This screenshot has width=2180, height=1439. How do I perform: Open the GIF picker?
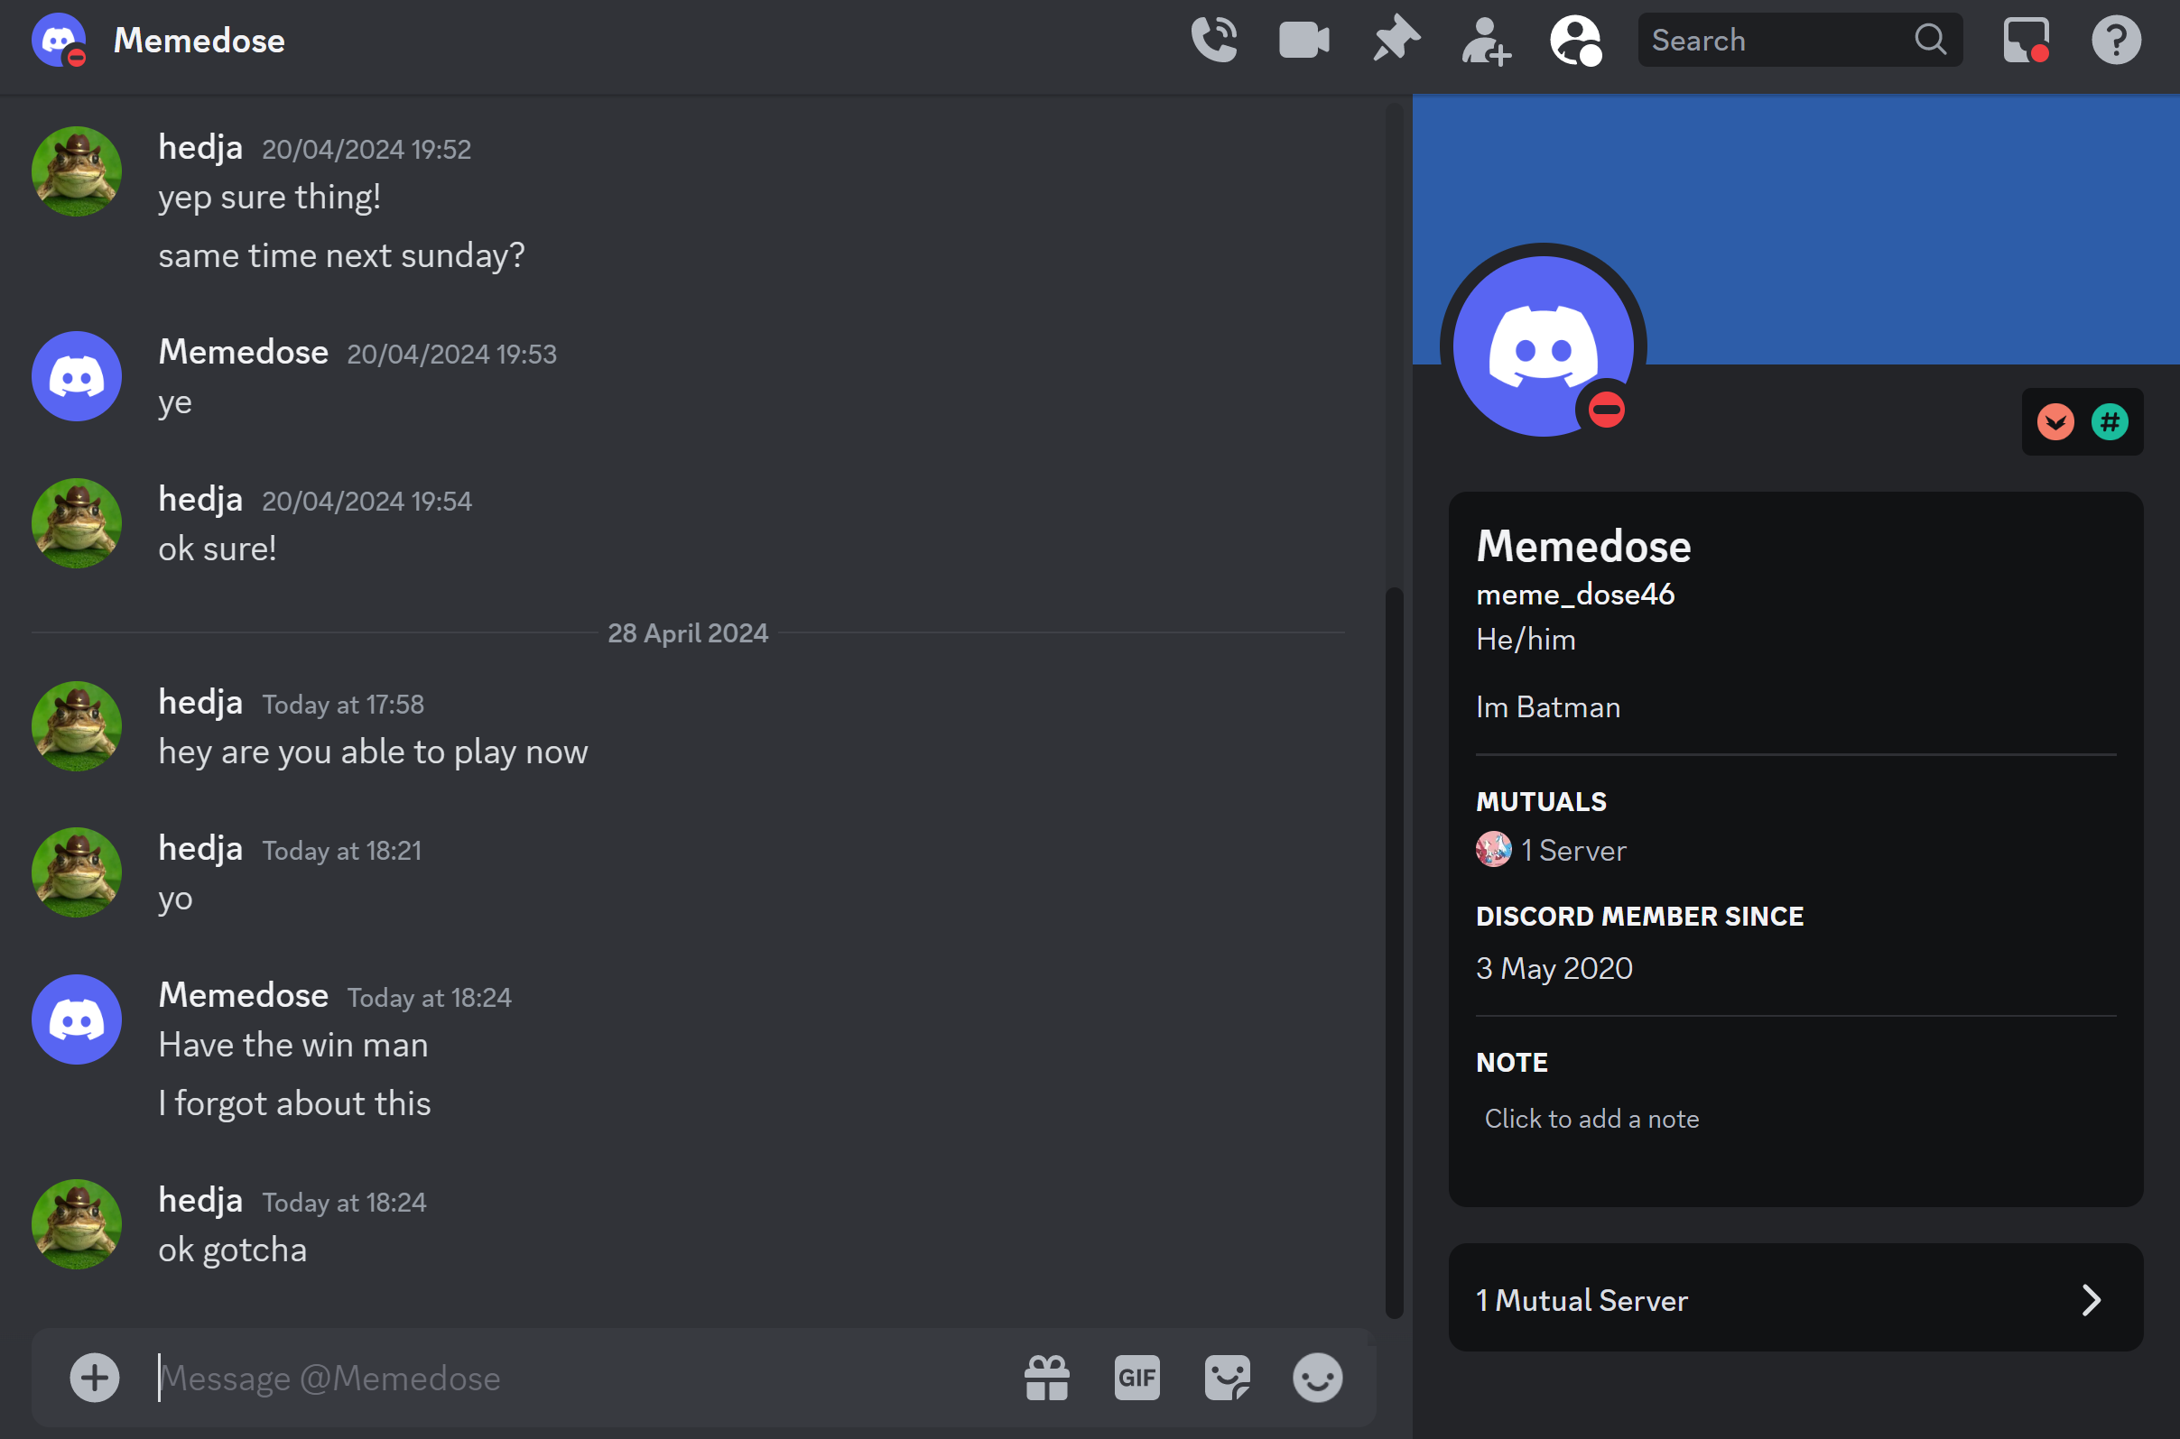[x=1136, y=1378]
